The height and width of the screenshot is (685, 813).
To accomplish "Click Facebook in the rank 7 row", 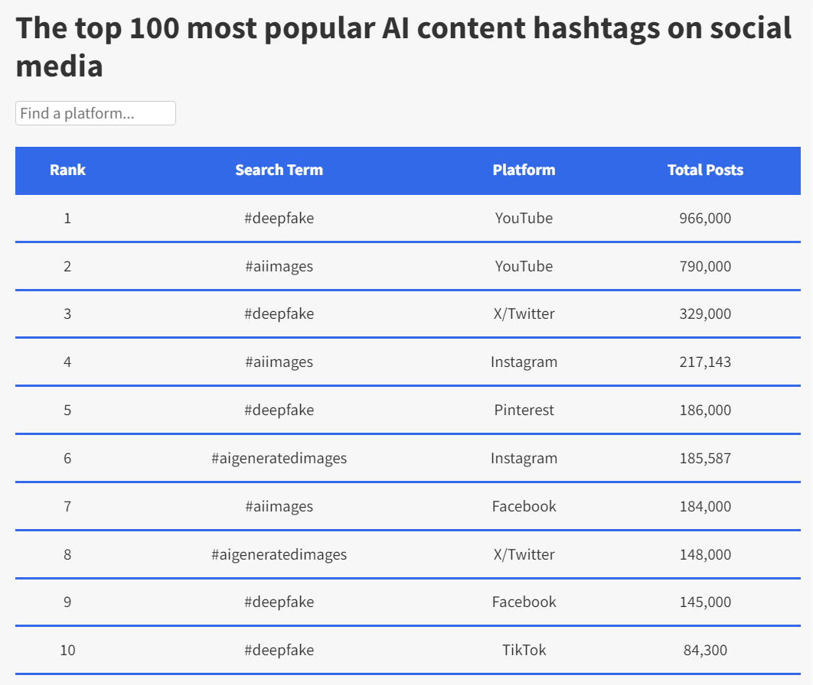I will click(x=524, y=506).
